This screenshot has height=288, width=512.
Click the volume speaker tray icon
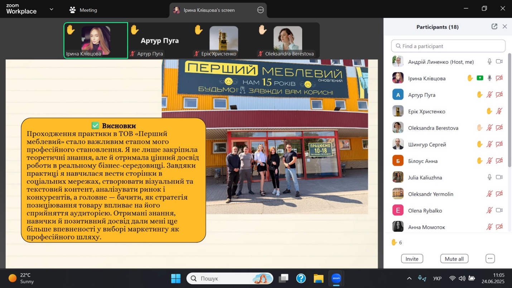462,278
